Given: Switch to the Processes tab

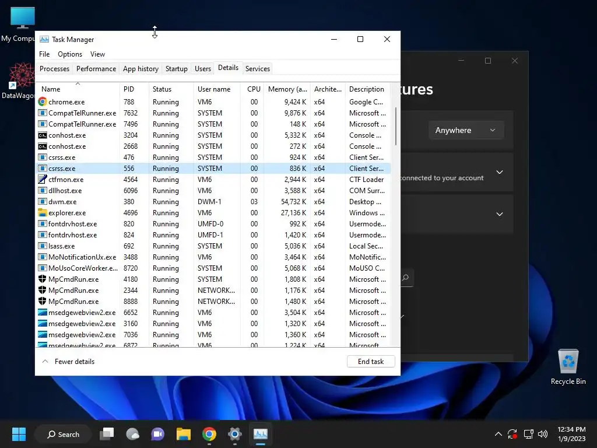Looking at the screenshot, I should tap(54, 69).
